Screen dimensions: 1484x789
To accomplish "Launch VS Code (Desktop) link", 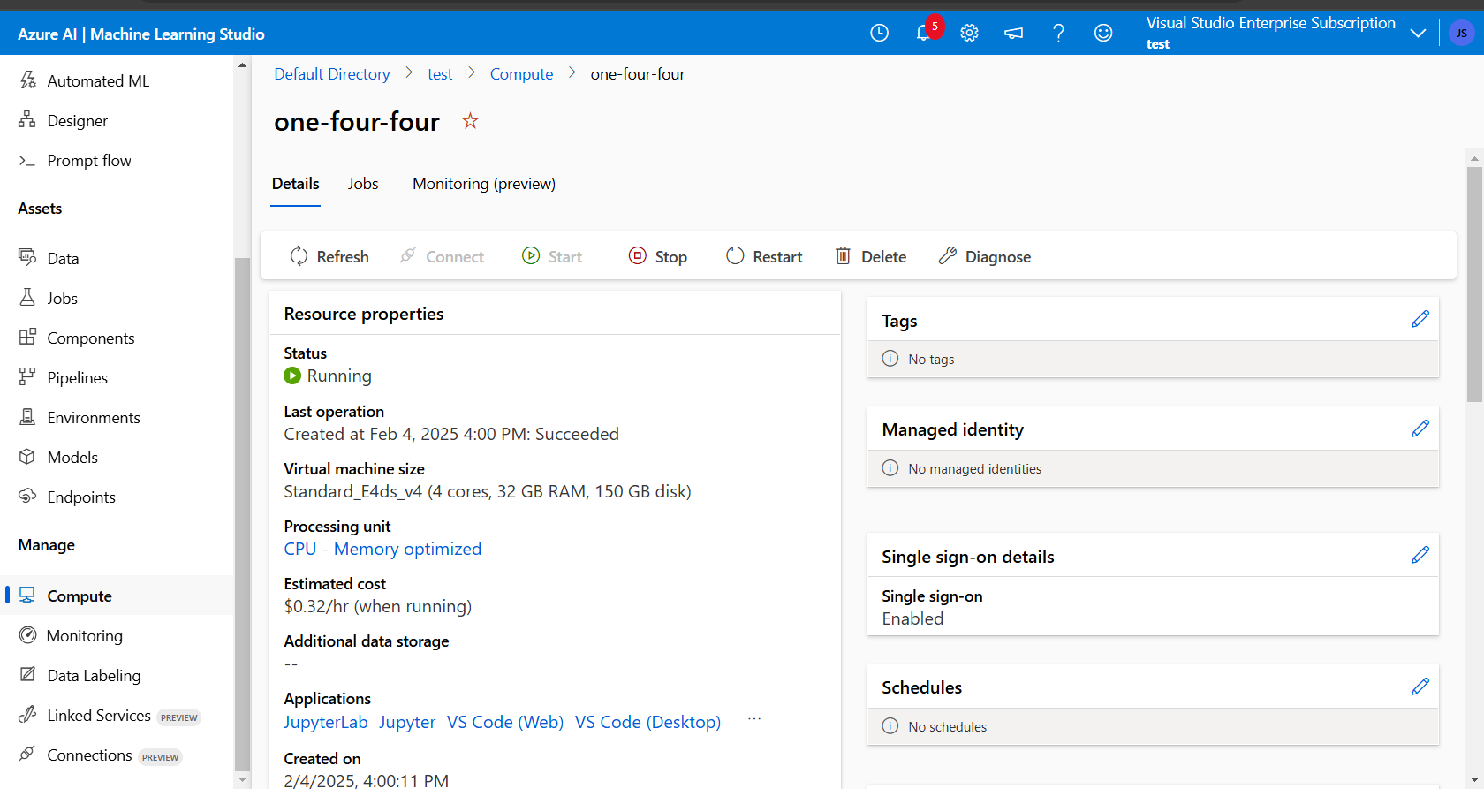I will pyautogui.click(x=647, y=722).
